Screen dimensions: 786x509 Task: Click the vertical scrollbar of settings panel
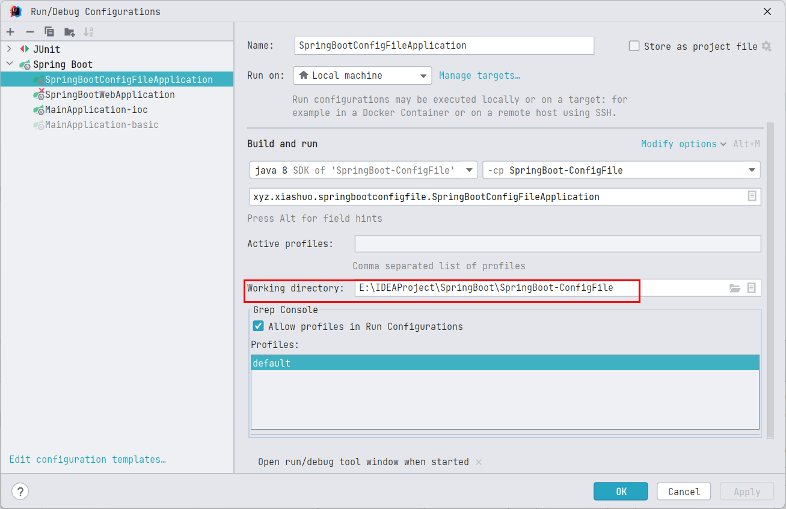[x=770, y=279]
